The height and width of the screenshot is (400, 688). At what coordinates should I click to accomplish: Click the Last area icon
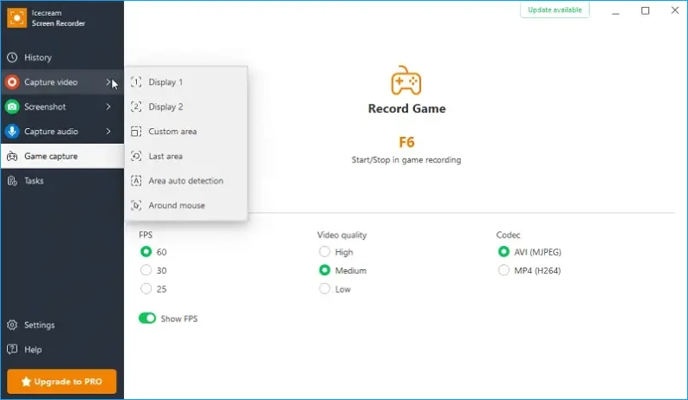[x=136, y=156]
